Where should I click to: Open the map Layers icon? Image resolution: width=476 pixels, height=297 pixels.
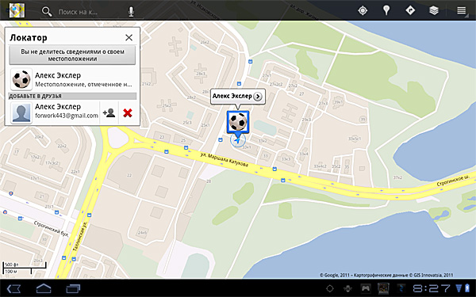pos(434,10)
